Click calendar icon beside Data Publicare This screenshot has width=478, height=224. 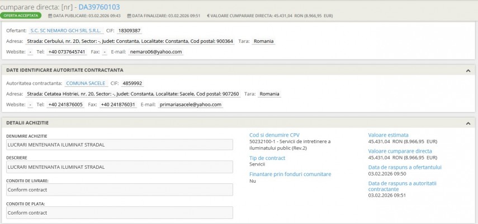coord(49,16)
